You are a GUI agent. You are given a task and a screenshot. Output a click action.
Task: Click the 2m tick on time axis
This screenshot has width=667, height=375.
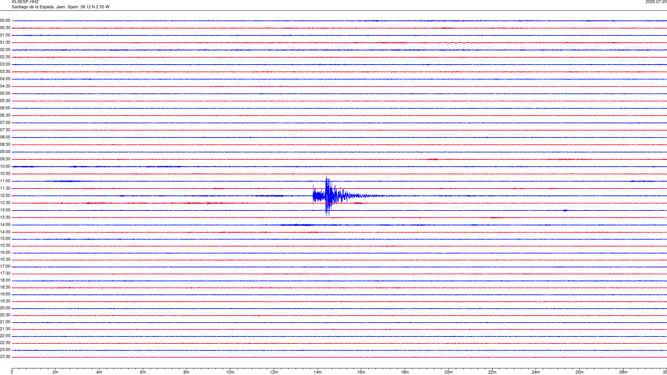click(56, 372)
